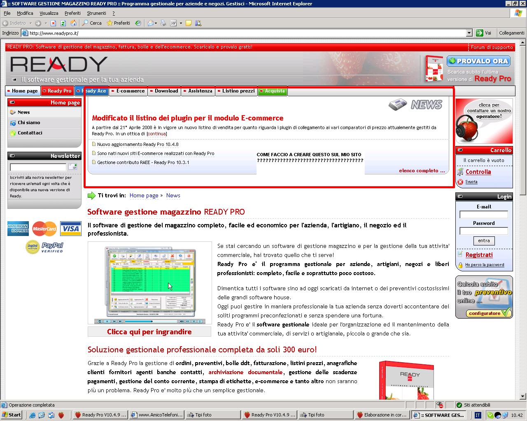This screenshot has width=527, height=421.
Task: Click the Windows Start button
Action: 12,415
